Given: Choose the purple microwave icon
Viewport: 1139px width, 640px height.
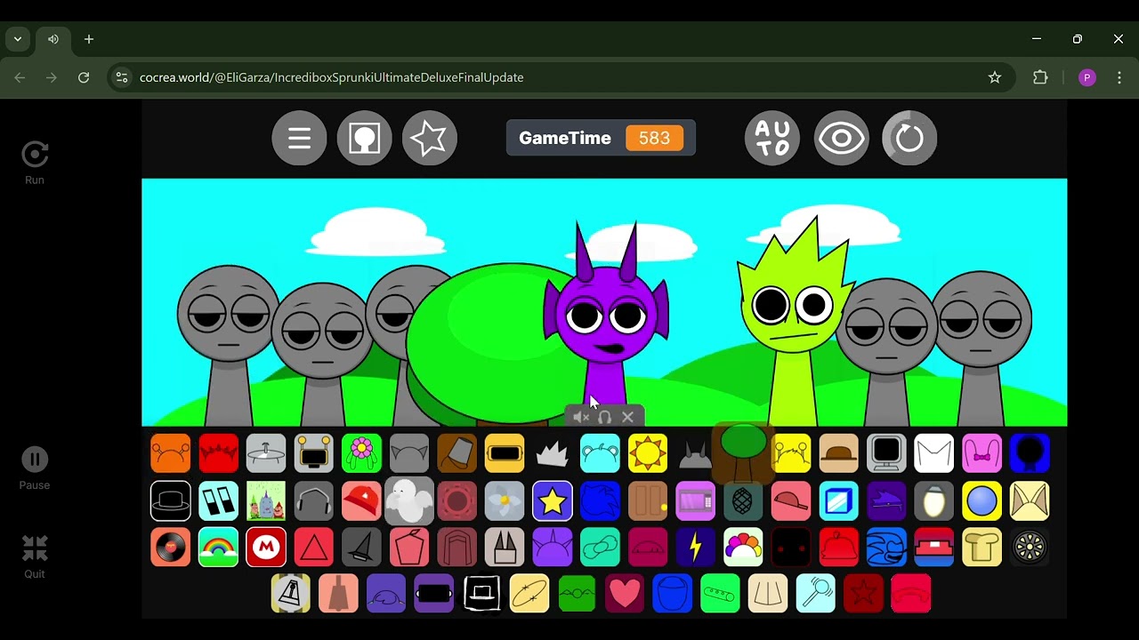Looking at the screenshot, I should click(695, 501).
